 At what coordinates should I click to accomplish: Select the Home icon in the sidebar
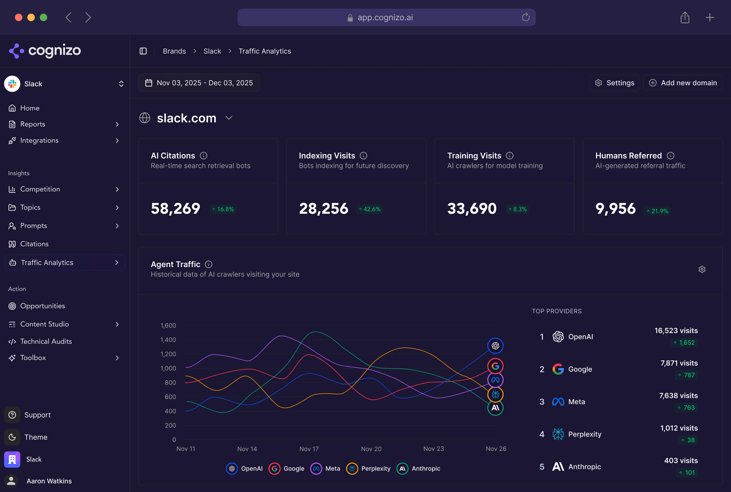[x=12, y=108]
